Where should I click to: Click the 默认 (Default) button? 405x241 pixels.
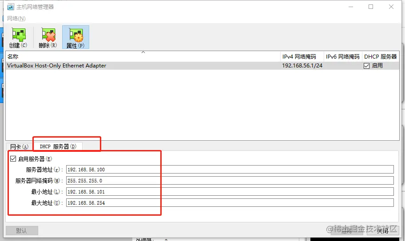click(x=22, y=230)
